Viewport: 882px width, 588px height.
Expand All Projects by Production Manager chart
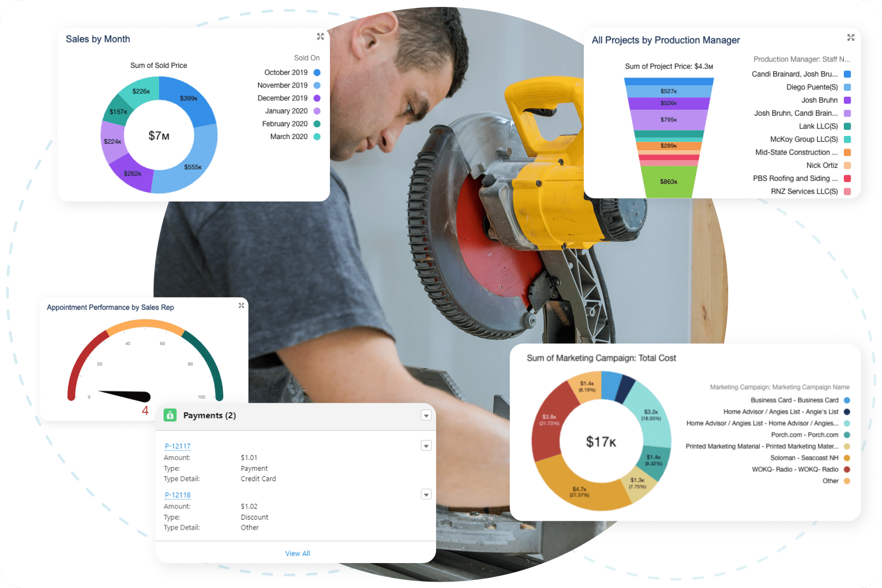click(851, 38)
